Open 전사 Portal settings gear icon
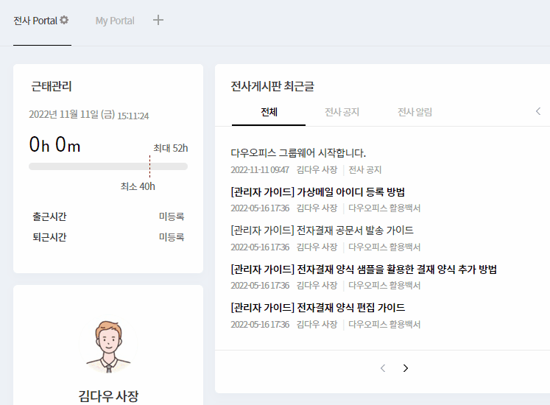550x405 pixels. (64, 21)
